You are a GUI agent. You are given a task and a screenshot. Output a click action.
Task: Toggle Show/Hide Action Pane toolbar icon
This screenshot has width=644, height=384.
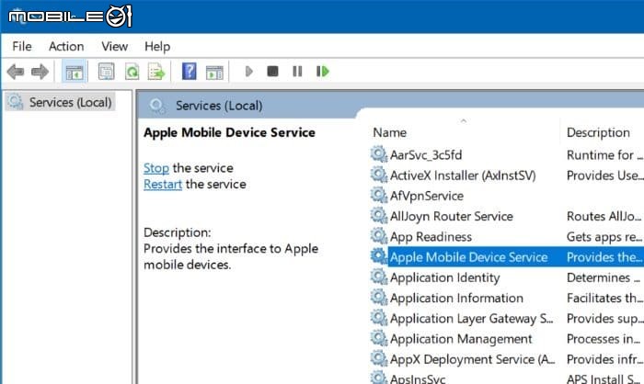tap(214, 73)
